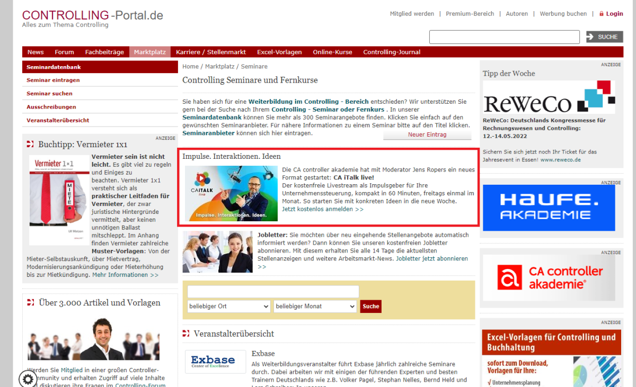Click Home in the breadcrumb
The image size is (636, 387).
pyautogui.click(x=190, y=67)
